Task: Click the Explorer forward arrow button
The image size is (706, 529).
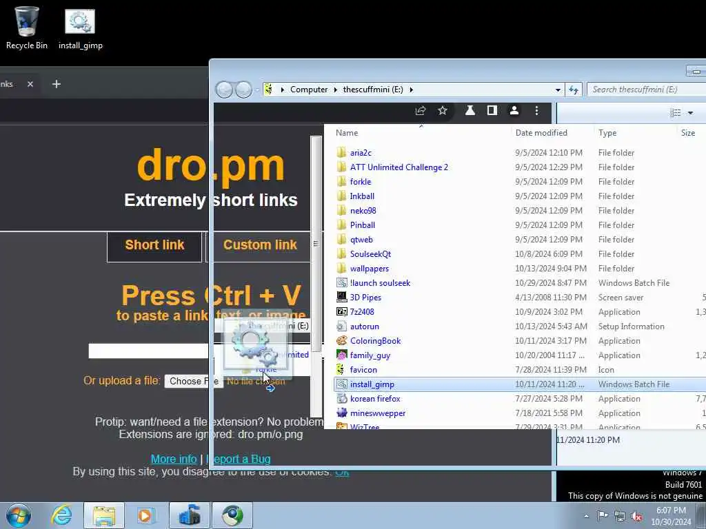Action: (243, 90)
